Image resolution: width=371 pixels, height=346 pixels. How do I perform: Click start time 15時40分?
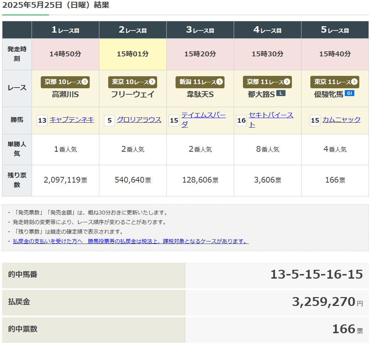click(x=335, y=54)
